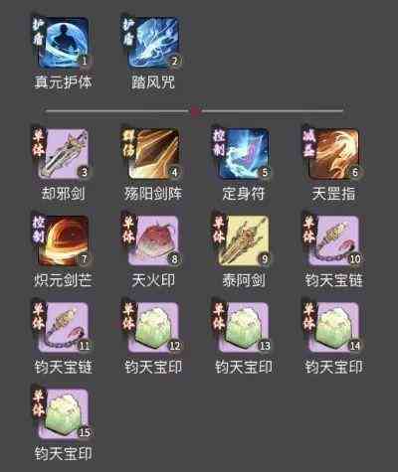Select the 殇阳剑阵 skill icon
Screen dimensions: 398x472
153,154
